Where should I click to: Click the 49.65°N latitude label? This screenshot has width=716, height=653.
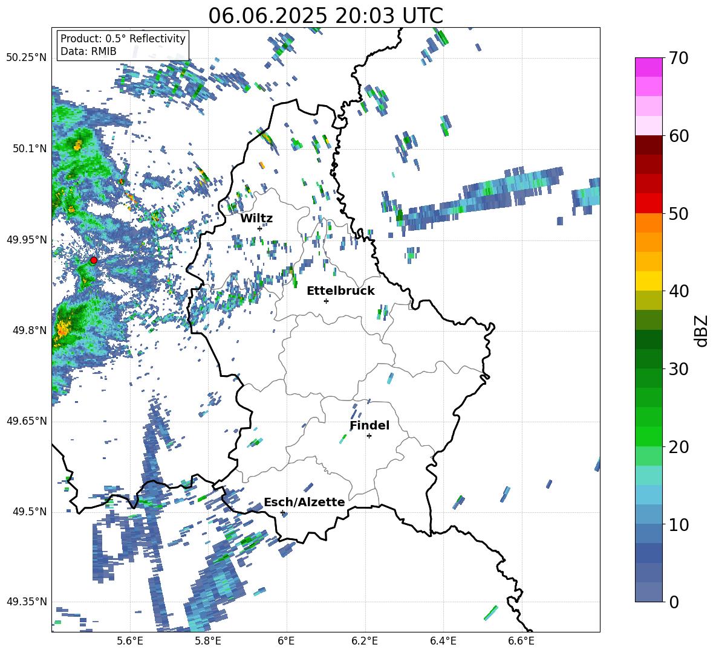click(x=27, y=421)
